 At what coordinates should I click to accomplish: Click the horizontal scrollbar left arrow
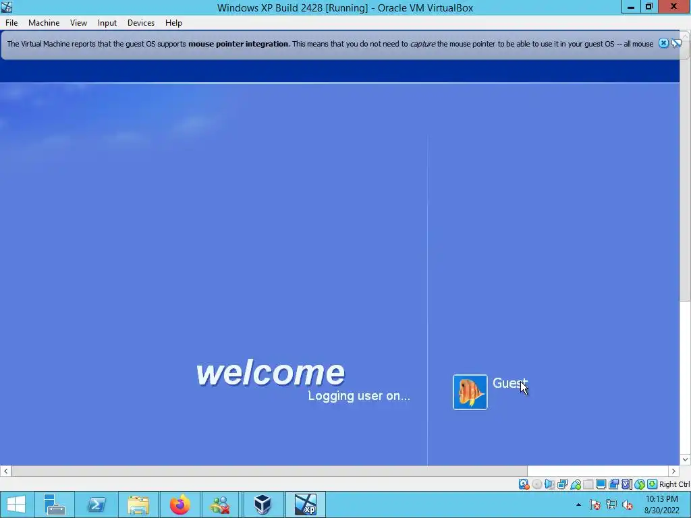(x=5, y=471)
